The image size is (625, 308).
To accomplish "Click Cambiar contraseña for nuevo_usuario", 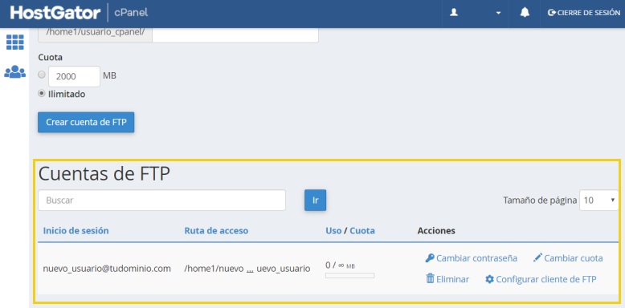I will point(471,258).
